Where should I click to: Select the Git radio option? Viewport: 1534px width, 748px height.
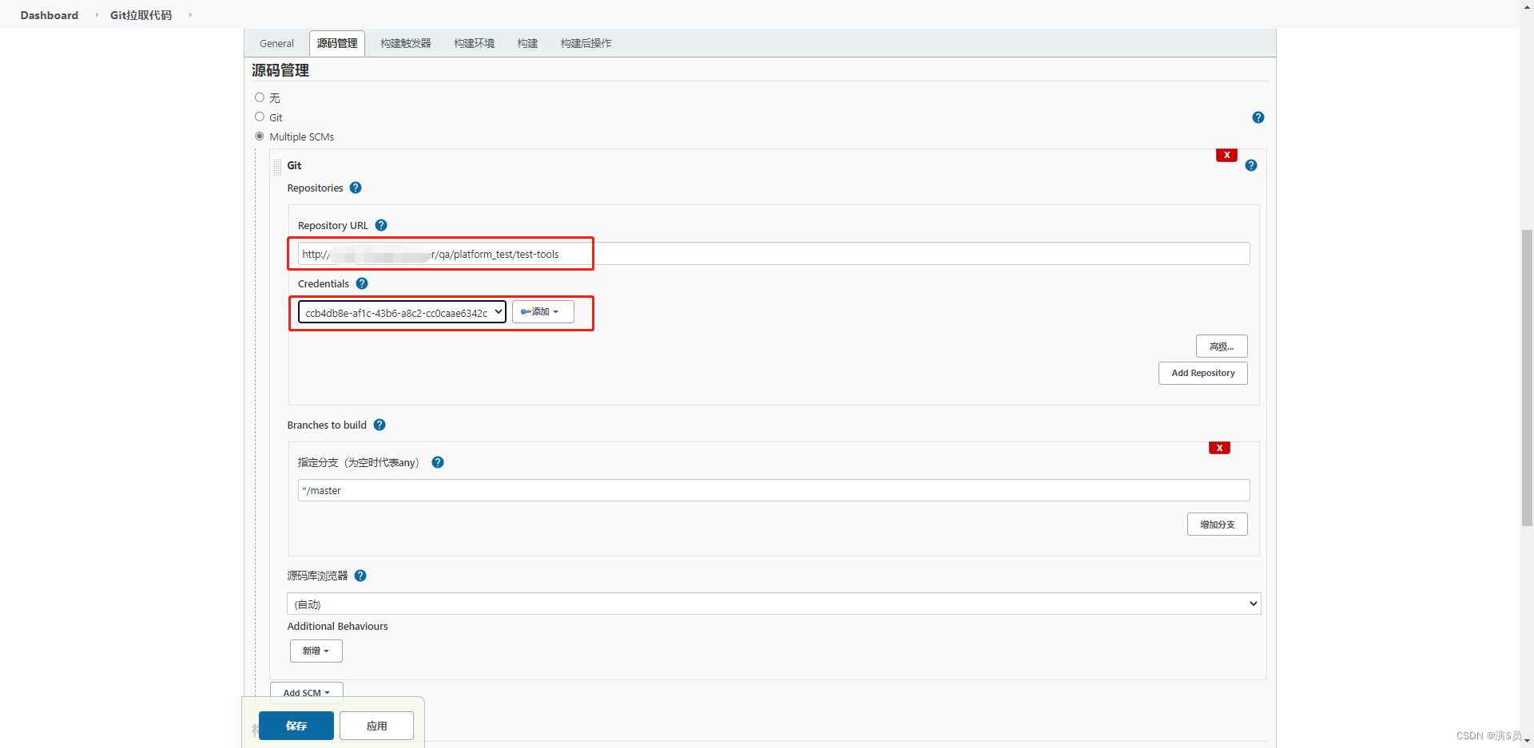(260, 117)
